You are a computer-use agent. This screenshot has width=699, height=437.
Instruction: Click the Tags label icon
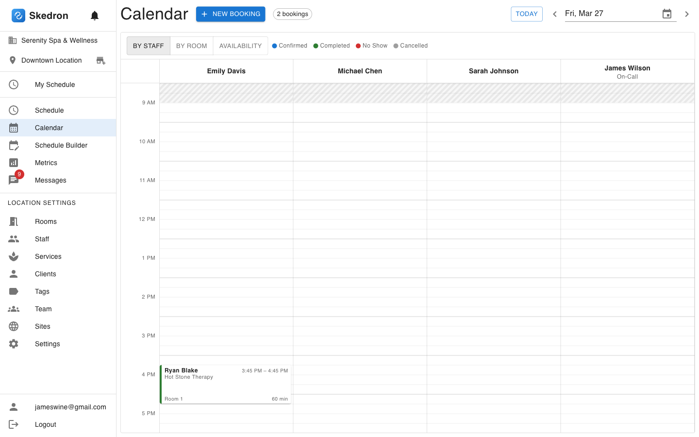(14, 291)
